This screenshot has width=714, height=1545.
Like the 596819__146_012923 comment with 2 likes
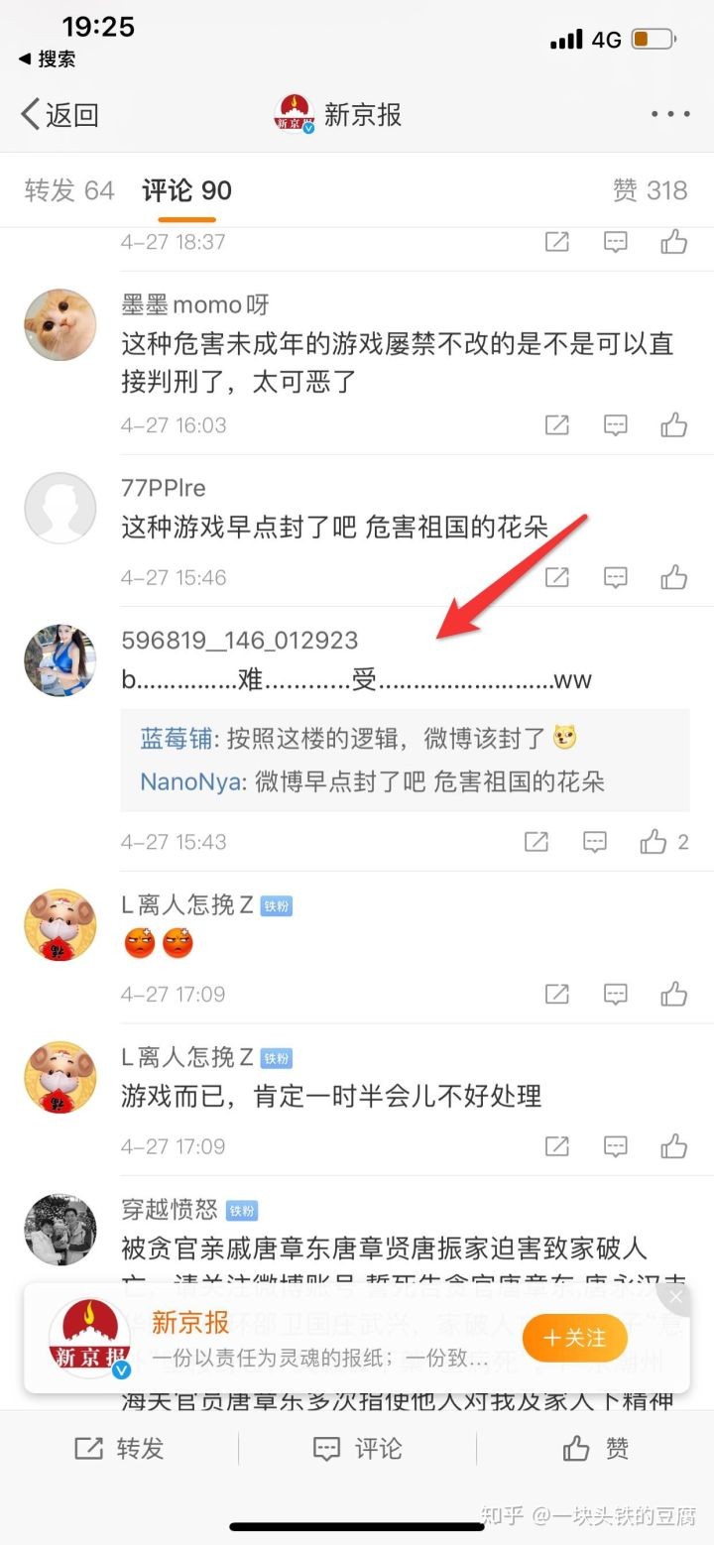point(663,842)
